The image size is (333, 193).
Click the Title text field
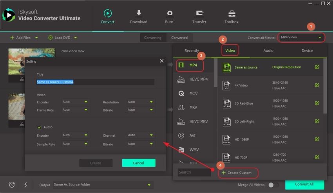point(95,82)
